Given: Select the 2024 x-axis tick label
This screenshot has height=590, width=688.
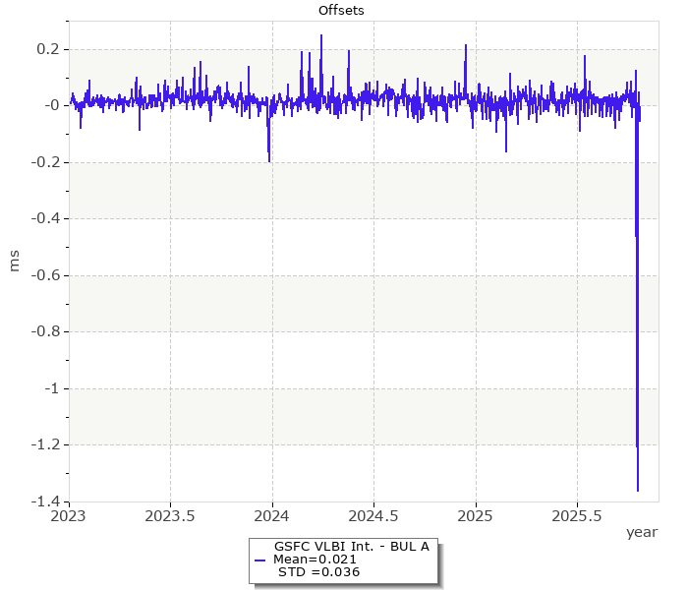Looking at the screenshot, I should tap(272, 515).
